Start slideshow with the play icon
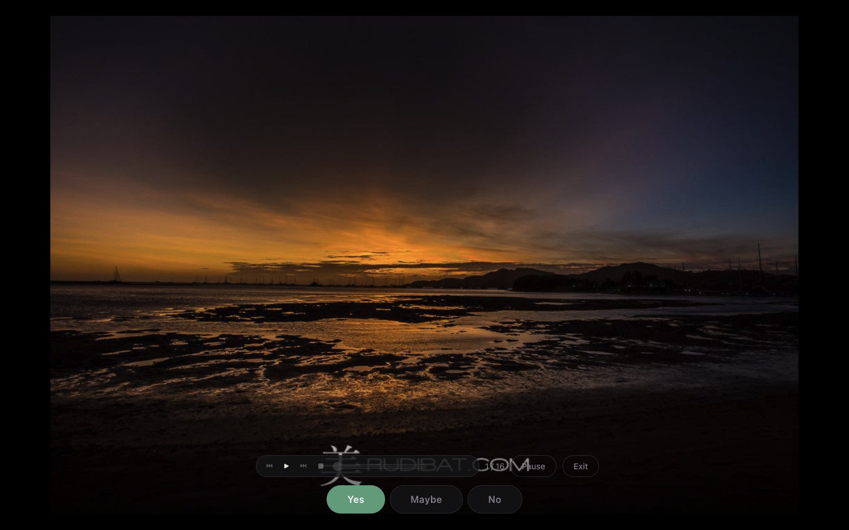Screen dimensions: 849x530 (x=287, y=466)
